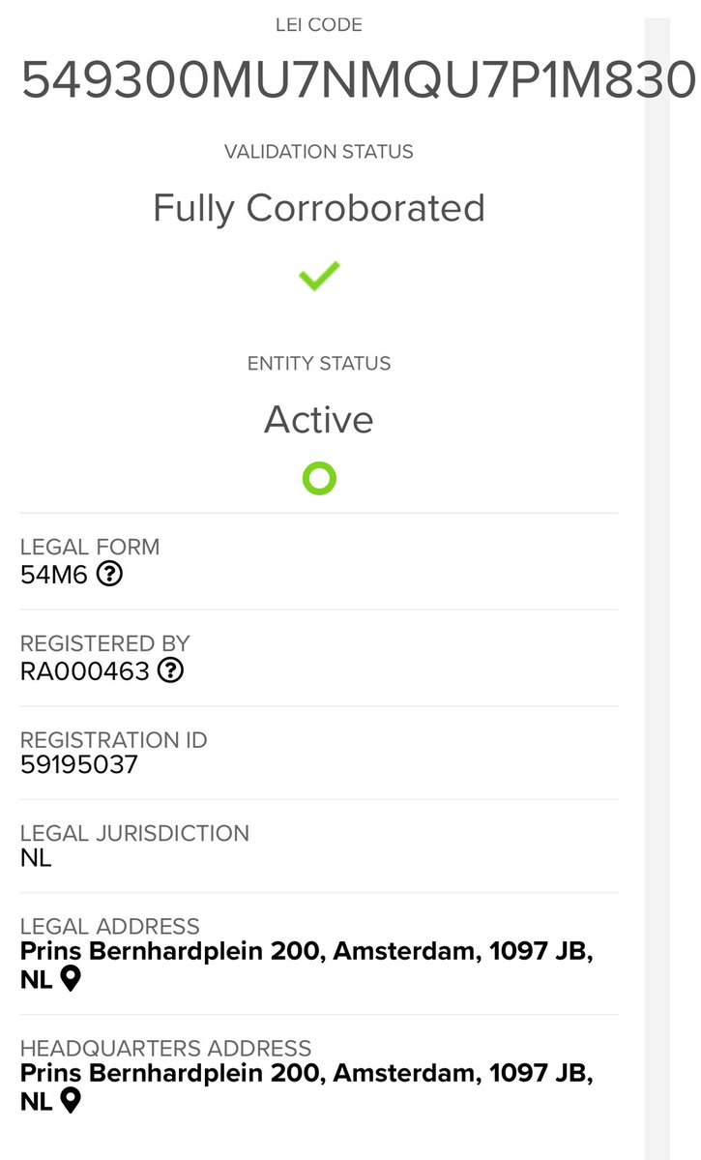The height and width of the screenshot is (1160, 701).
Task: Select the LEI code 549300MU7NMQU7P1M830
Action: [358, 80]
